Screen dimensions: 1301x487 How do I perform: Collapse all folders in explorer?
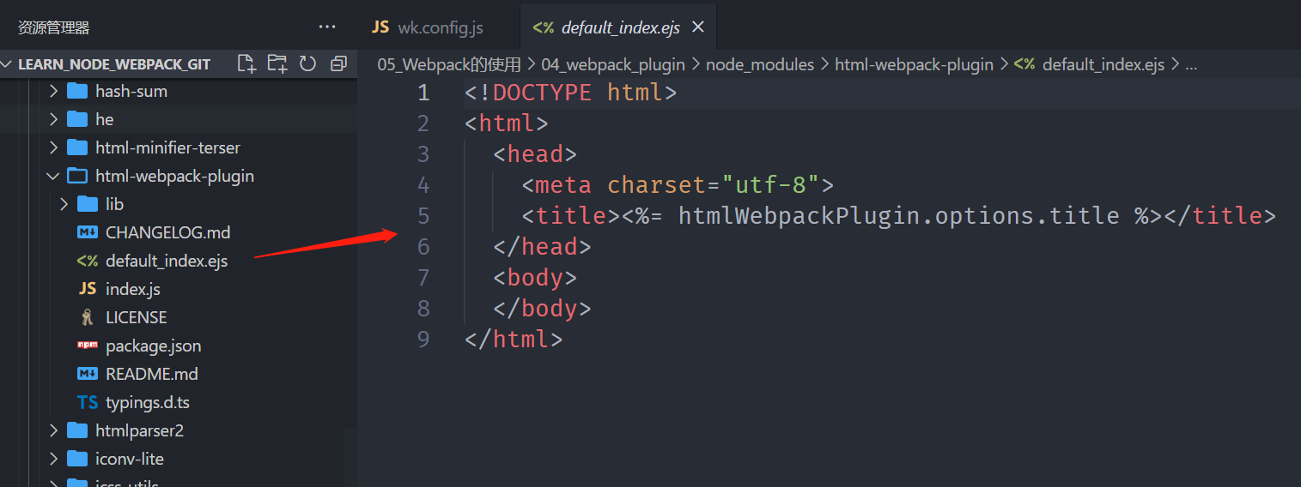pyautogui.click(x=338, y=63)
